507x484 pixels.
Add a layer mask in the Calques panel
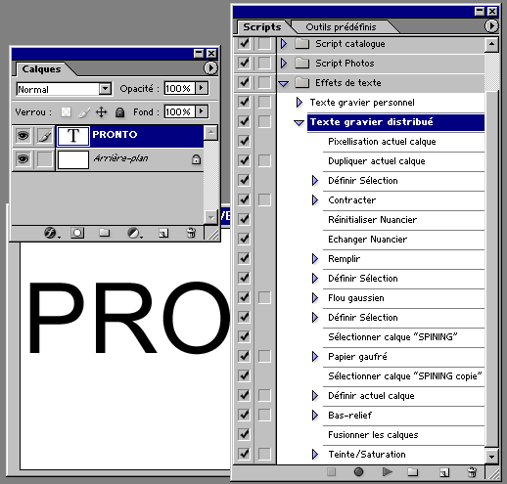coord(77,233)
